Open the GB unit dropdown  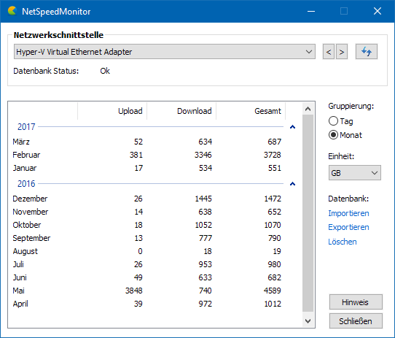[x=355, y=173]
